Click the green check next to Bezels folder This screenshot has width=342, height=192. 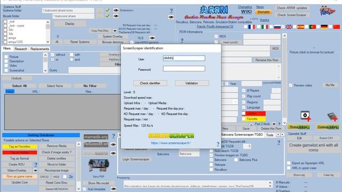coord(107,16)
